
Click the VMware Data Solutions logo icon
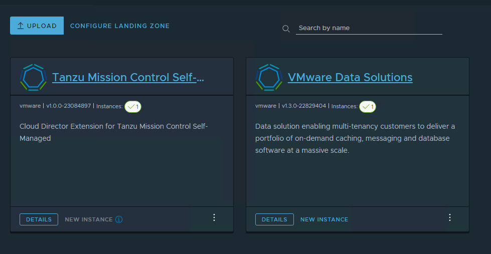click(x=269, y=77)
